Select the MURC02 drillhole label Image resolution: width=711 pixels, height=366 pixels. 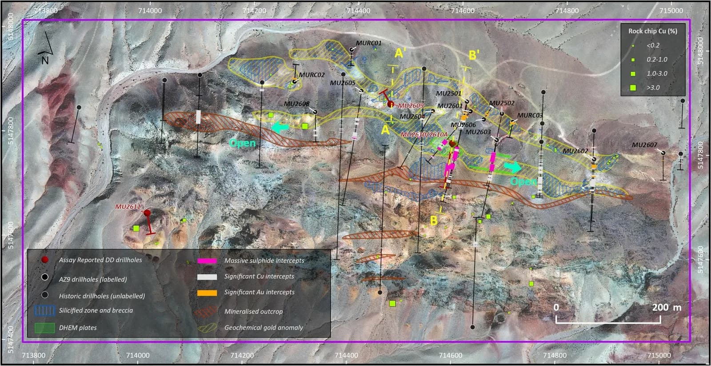click(312, 75)
